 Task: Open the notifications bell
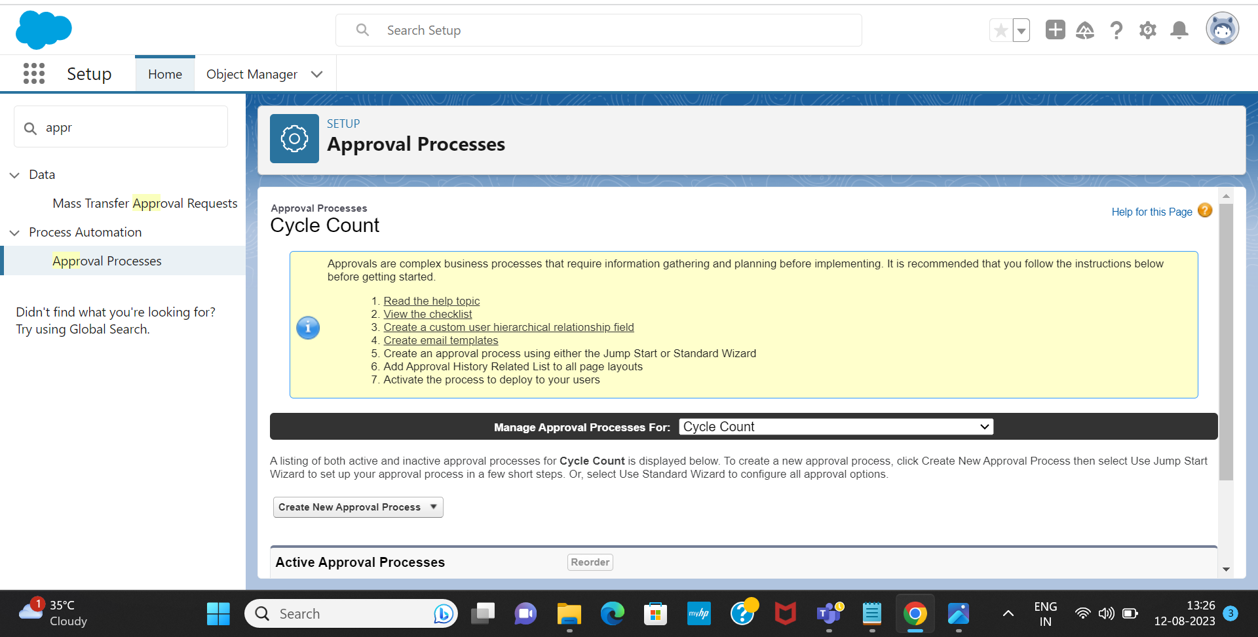click(x=1179, y=30)
